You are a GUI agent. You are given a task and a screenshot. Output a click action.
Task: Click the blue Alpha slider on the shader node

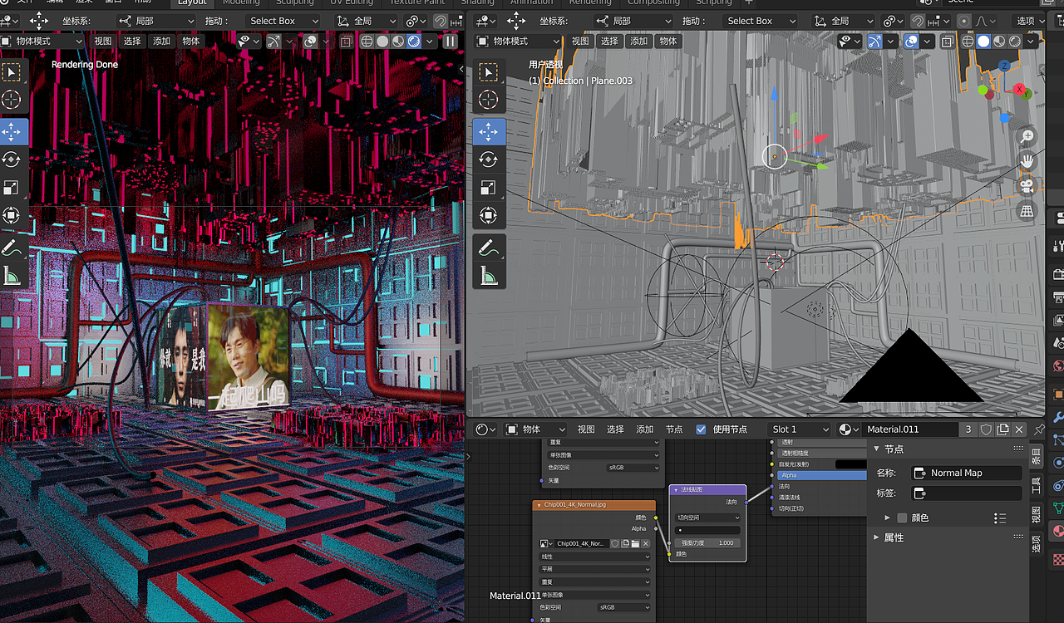point(823,475)
